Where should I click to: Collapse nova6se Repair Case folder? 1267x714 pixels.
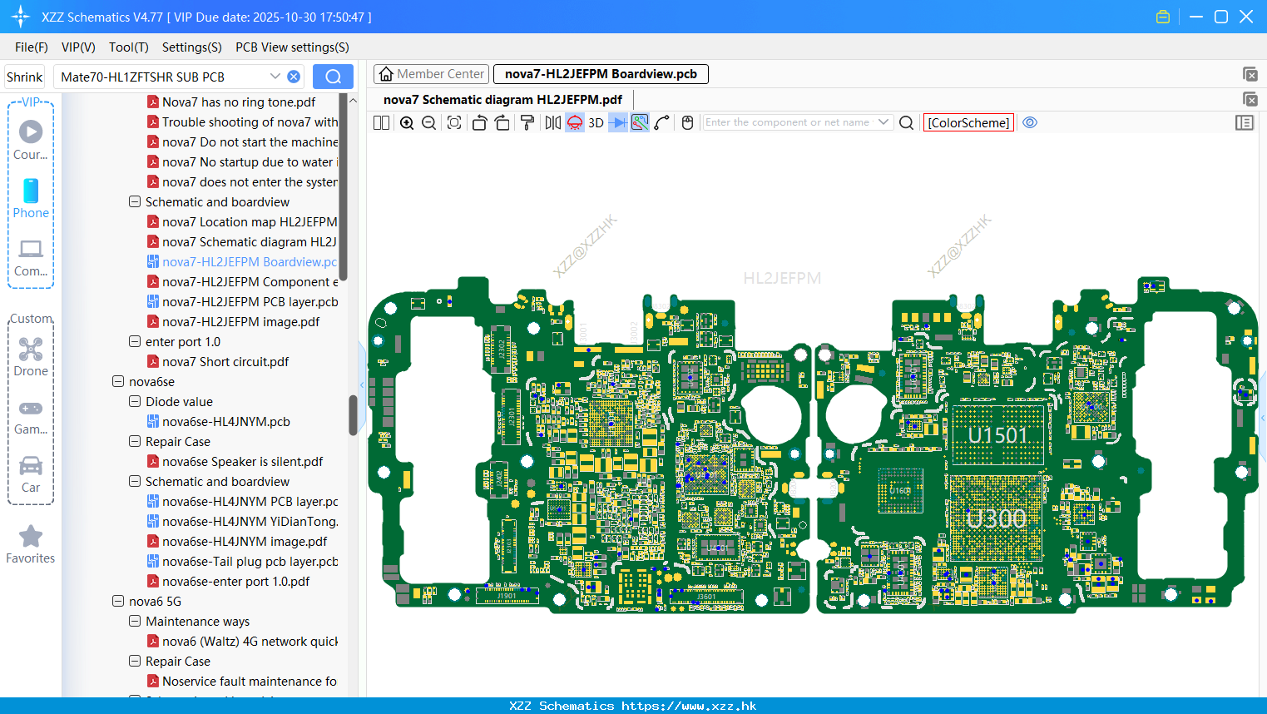click(135, 442)
